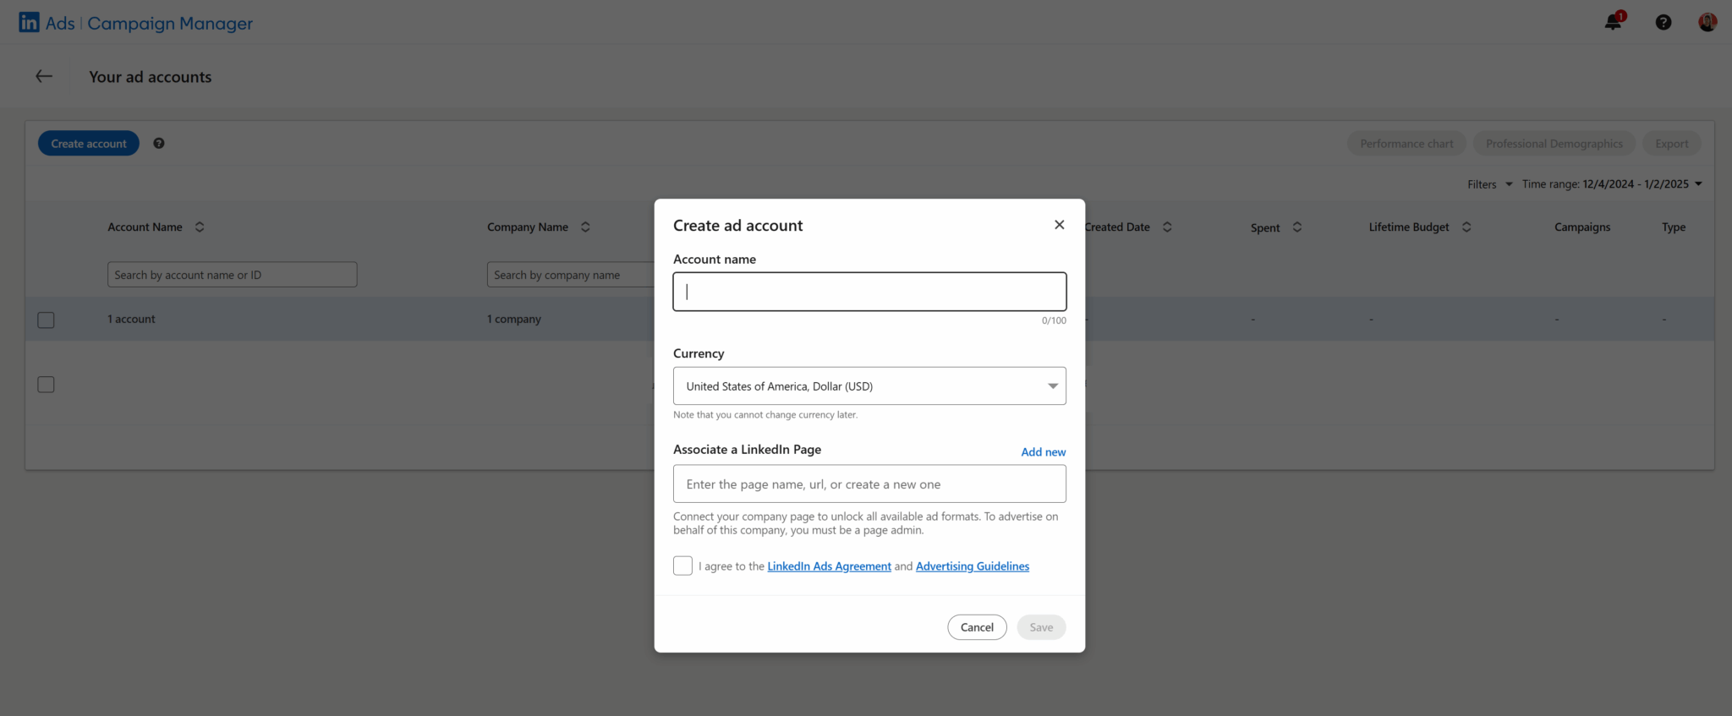The image size is (1732, 716).
Task: Open the Currency dropdown
Action: 869,385
